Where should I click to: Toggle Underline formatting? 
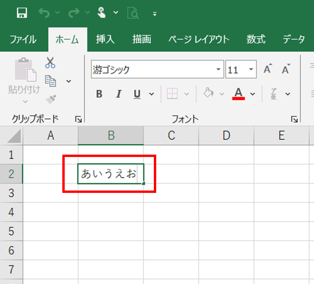(x=137, y=94)
